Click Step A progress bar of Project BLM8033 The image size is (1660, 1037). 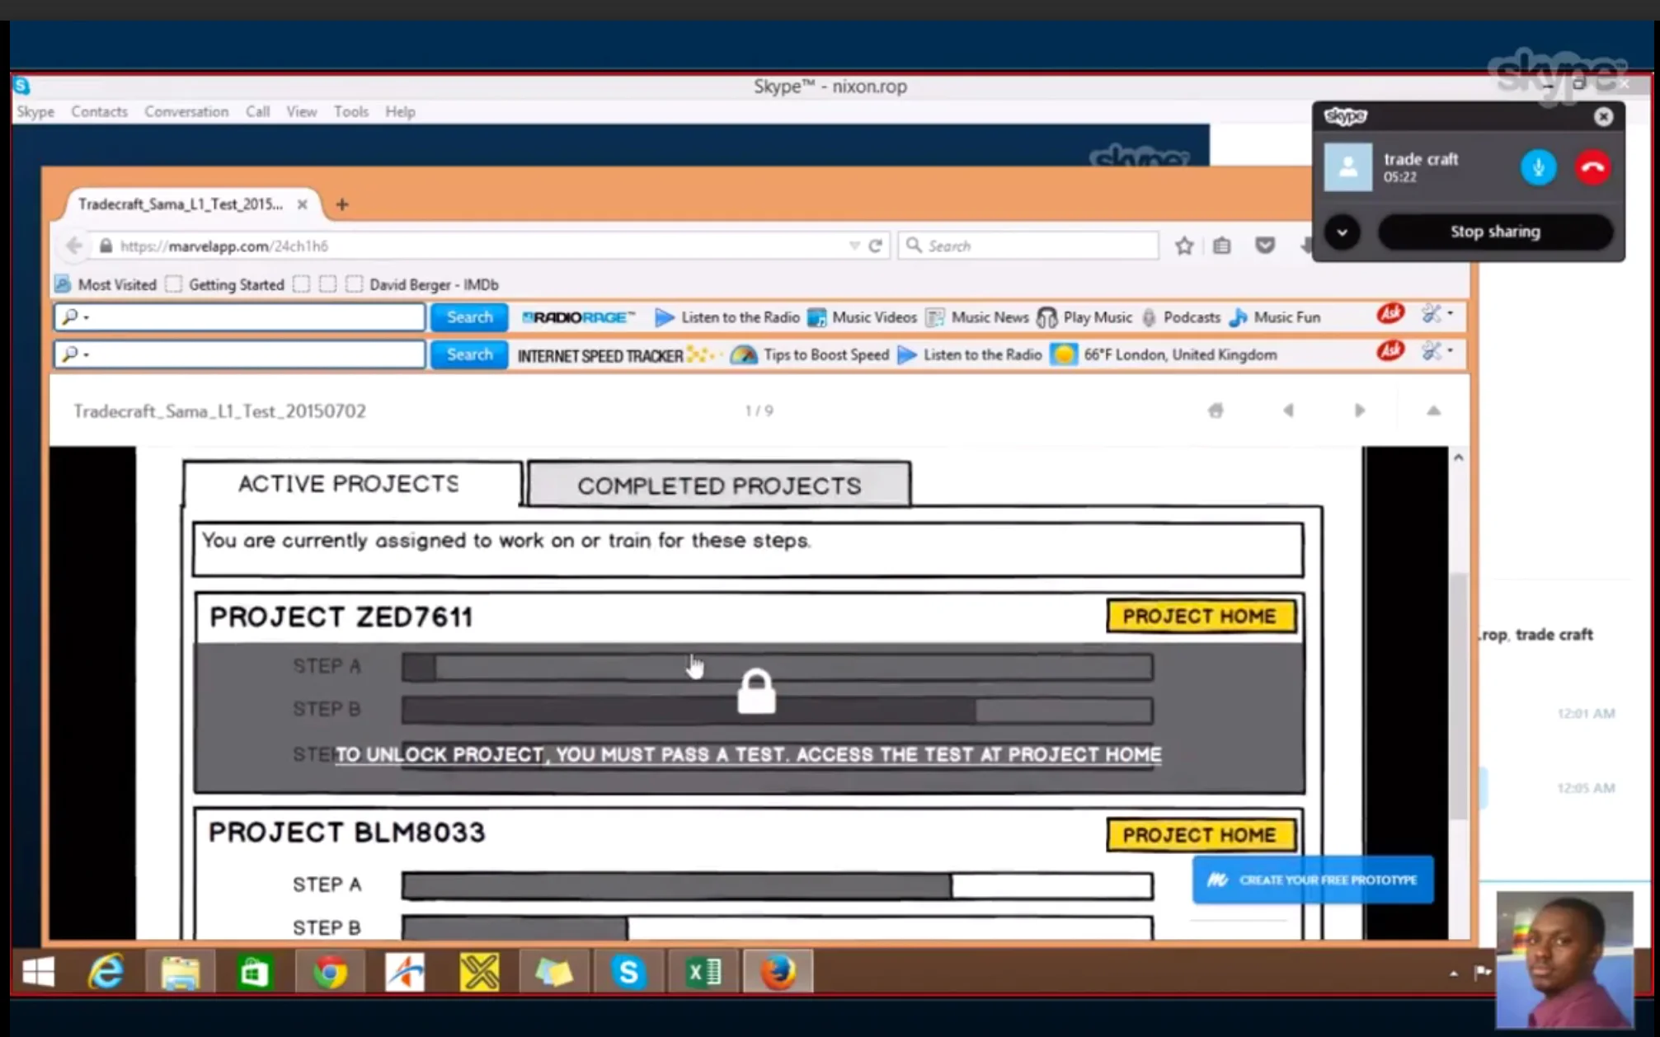(777, 885)
